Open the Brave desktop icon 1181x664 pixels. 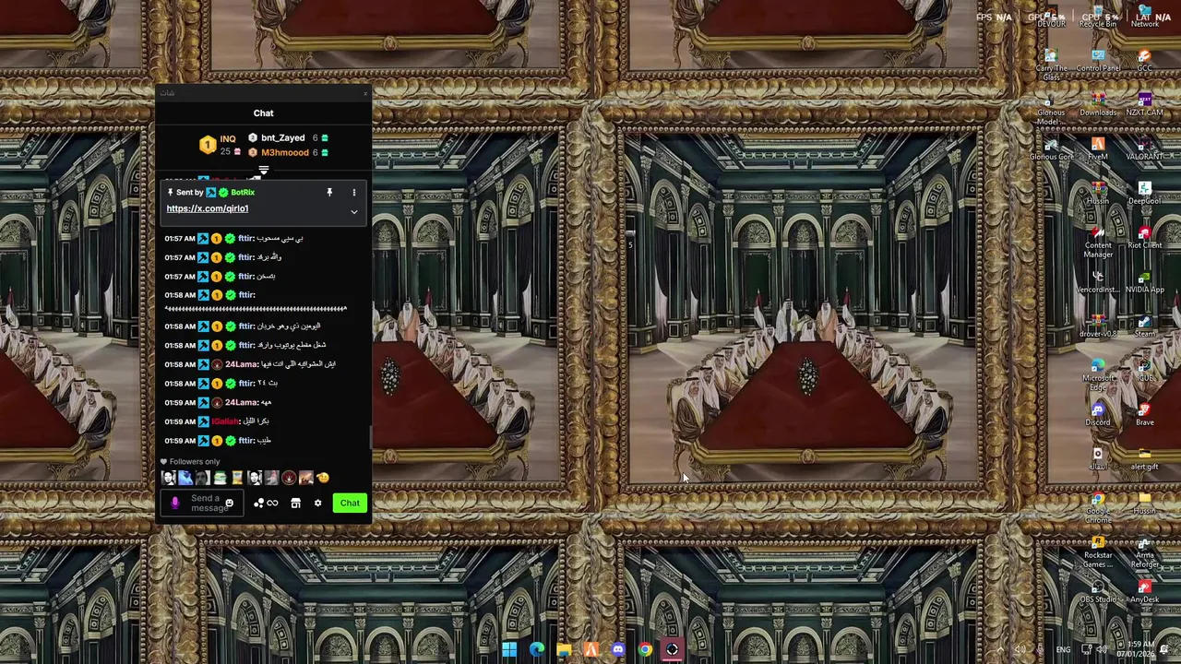[x=1145, y=415]
